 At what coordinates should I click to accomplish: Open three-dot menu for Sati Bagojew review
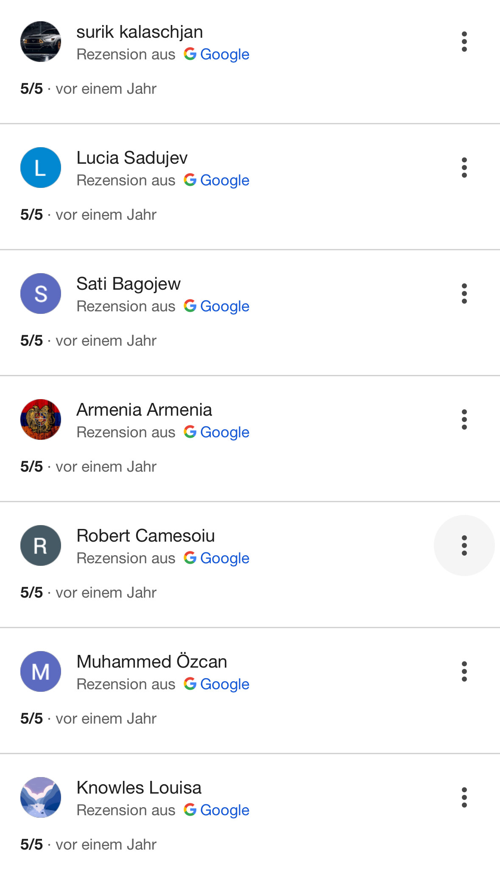click(x=464, y=294)
